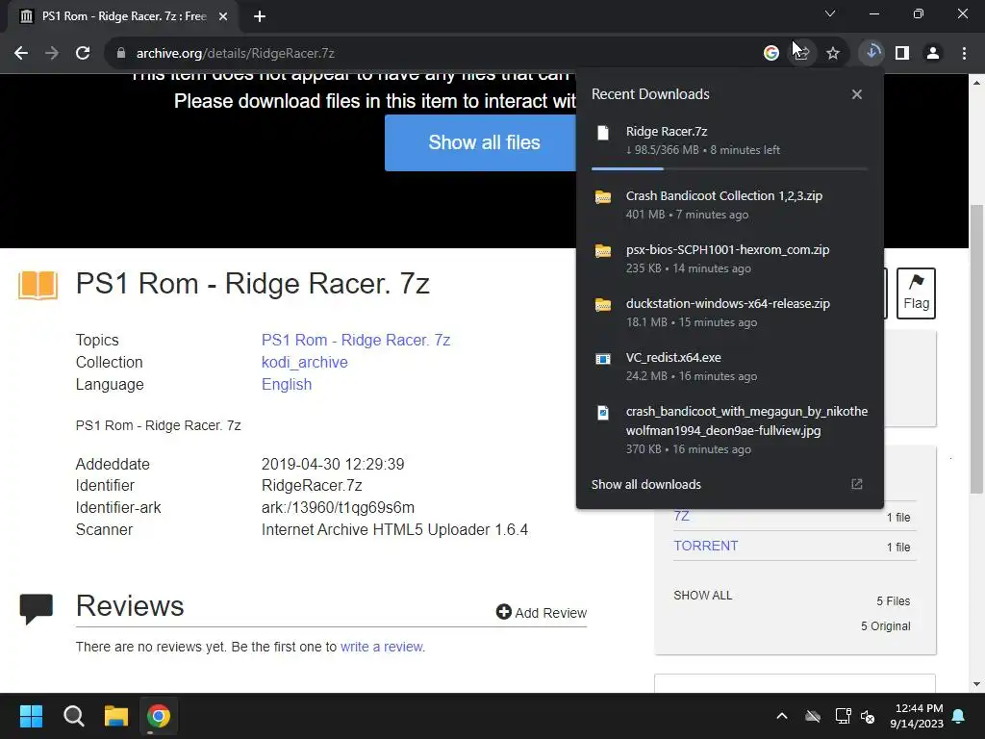This screenshot has height=739, width=985.
Task: Click the address bar URL
Action: 235,54
